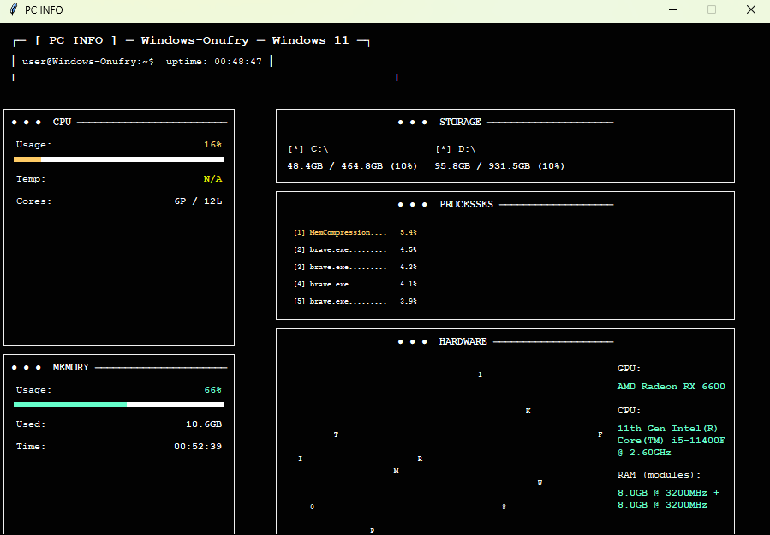Click the 8.0GB @ 3200MHz RAM modules text
770x535 pixels.
click(668, 499)
